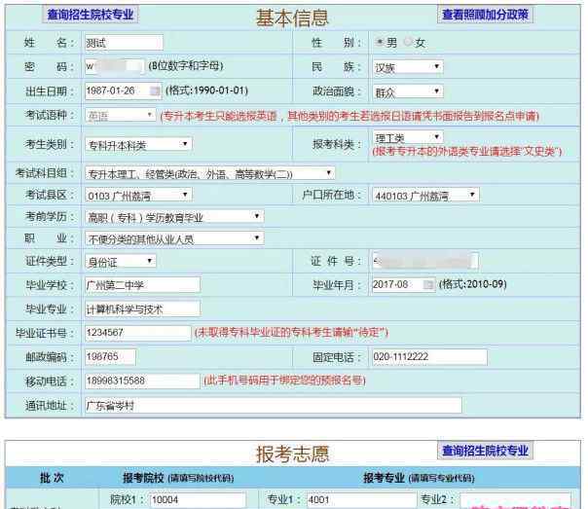Click the 毕业学校 field with 广州第二中学
The height and width of the screenshot is (509, 588).
143,285
